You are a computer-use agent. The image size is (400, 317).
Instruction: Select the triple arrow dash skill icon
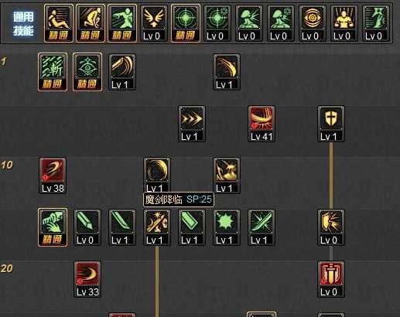(x=192, y=124)
